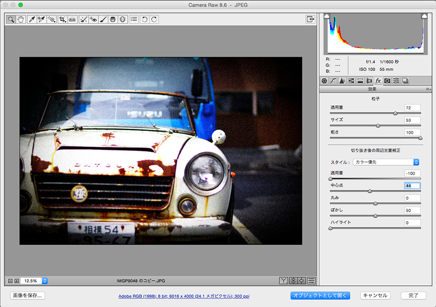Open the Basic panel tab
This screenshot has height=307, width=436.
(324, 81)
